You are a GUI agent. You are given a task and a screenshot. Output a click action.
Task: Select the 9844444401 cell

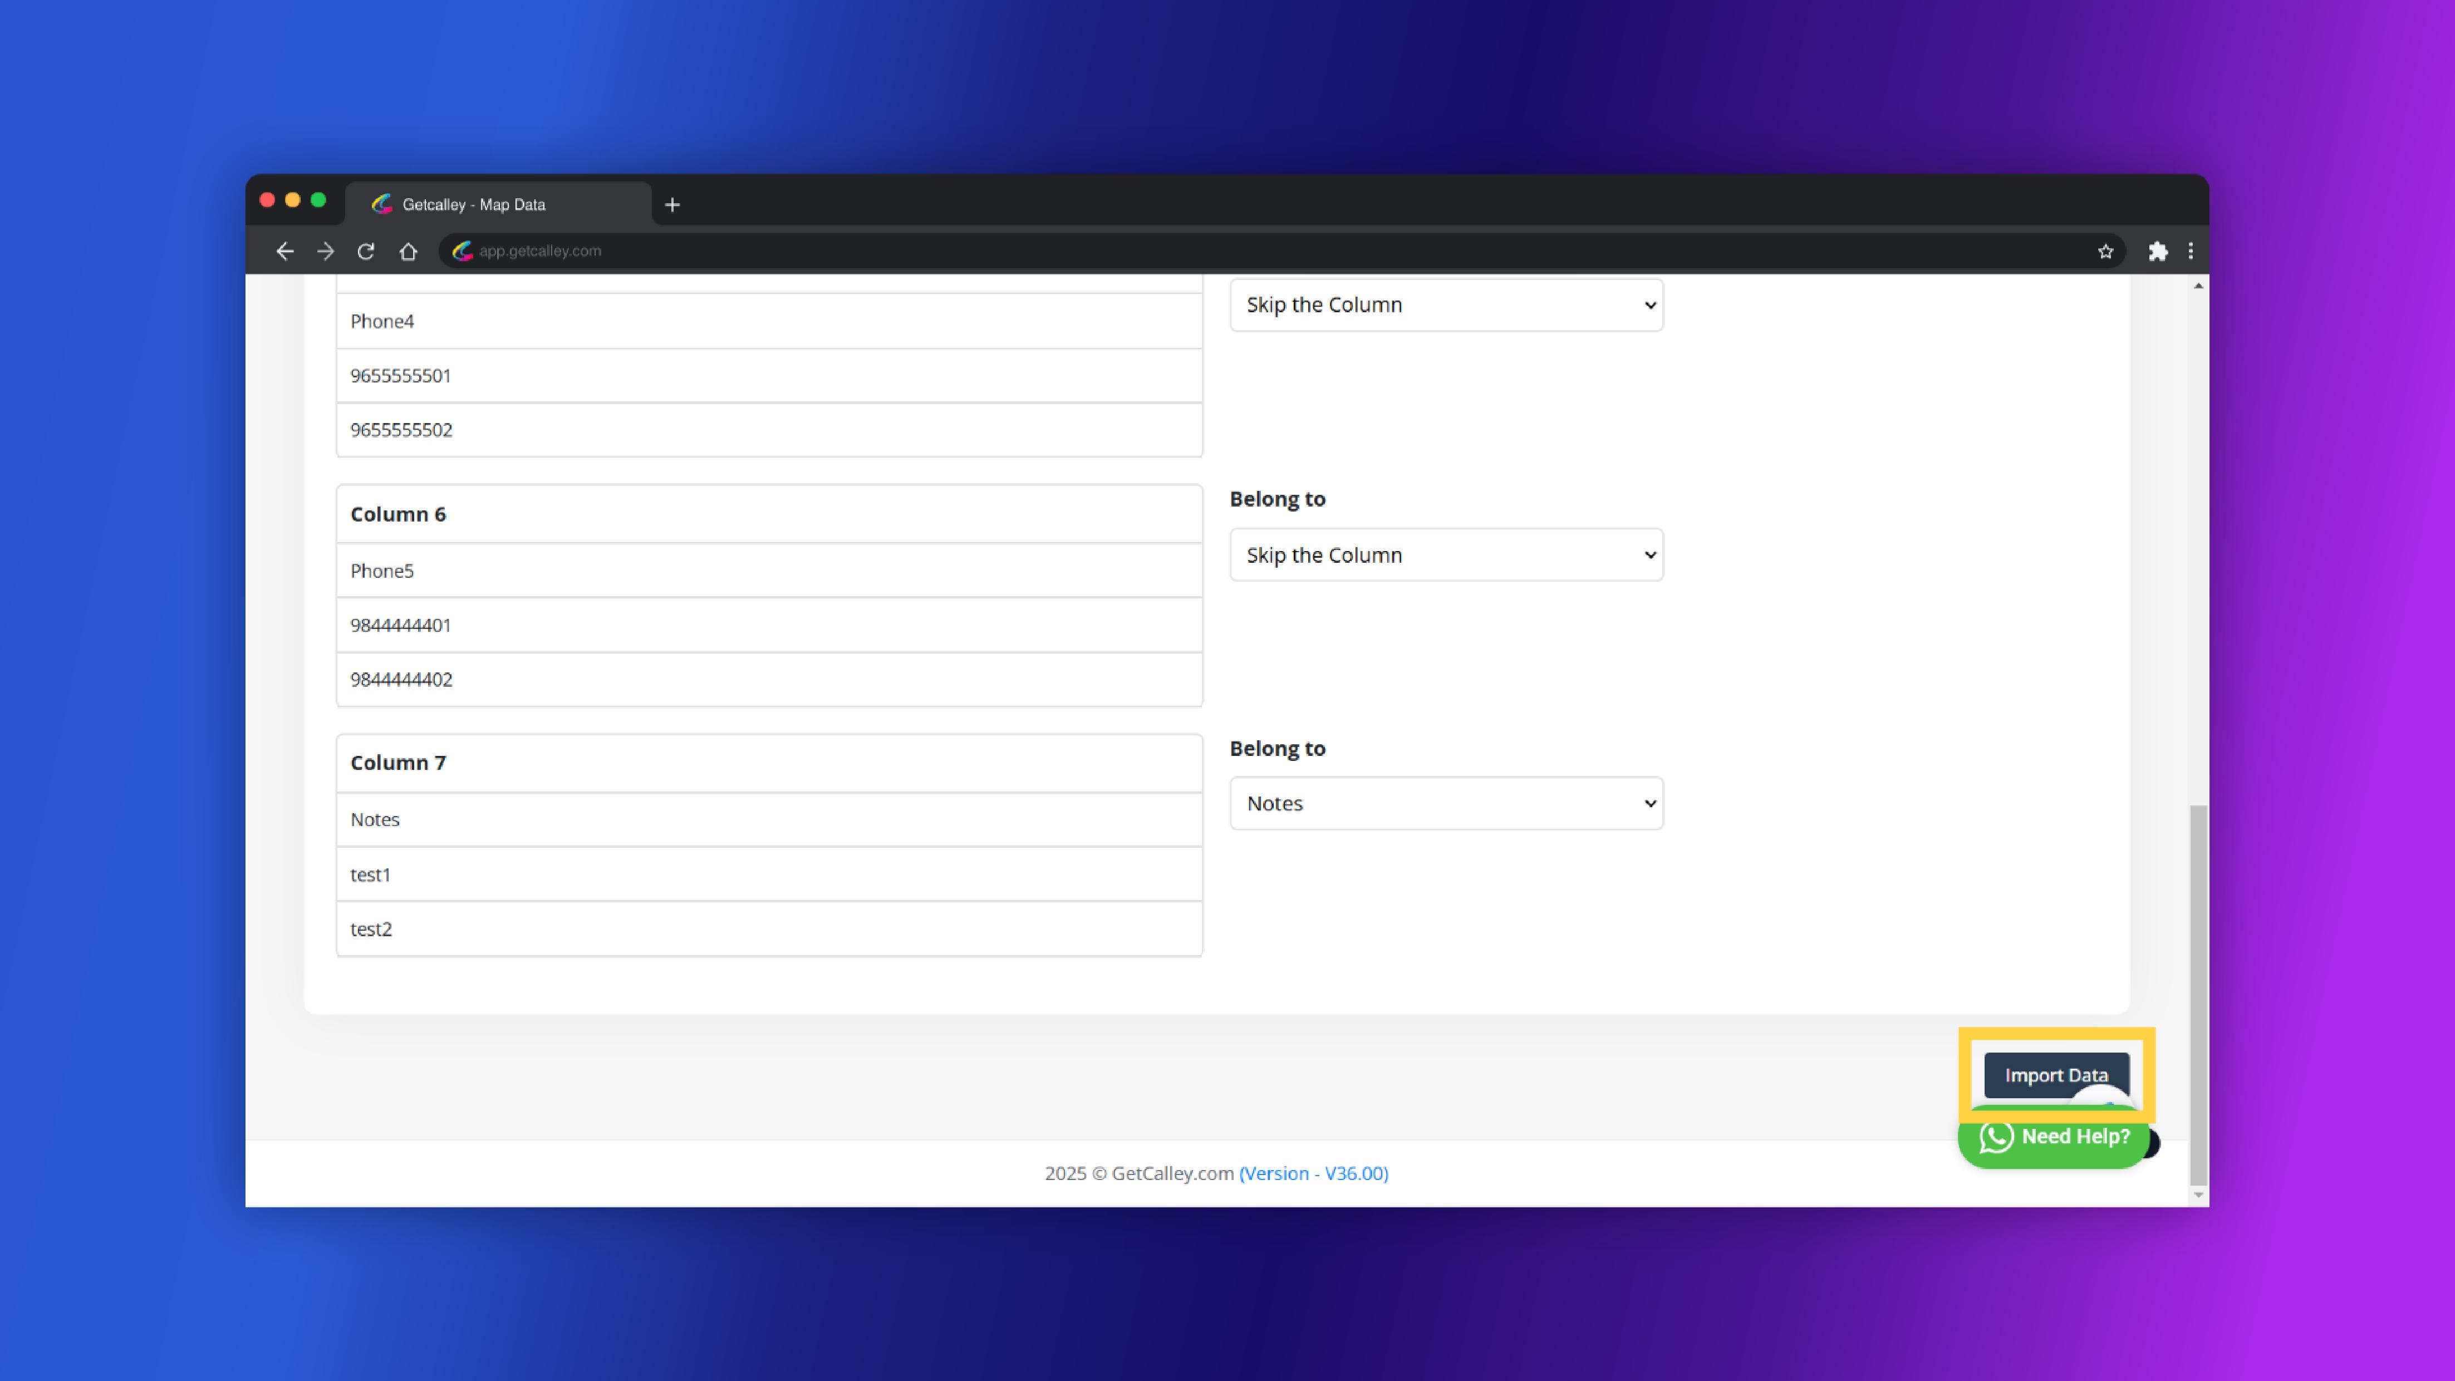pos(769,625)
